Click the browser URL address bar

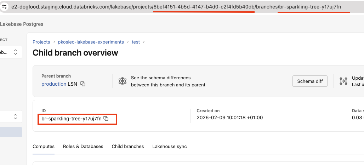pos(177,7)
